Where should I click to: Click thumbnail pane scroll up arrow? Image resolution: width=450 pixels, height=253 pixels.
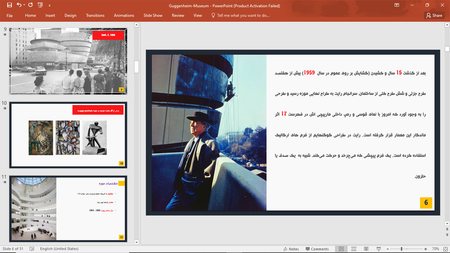[137, 25]
